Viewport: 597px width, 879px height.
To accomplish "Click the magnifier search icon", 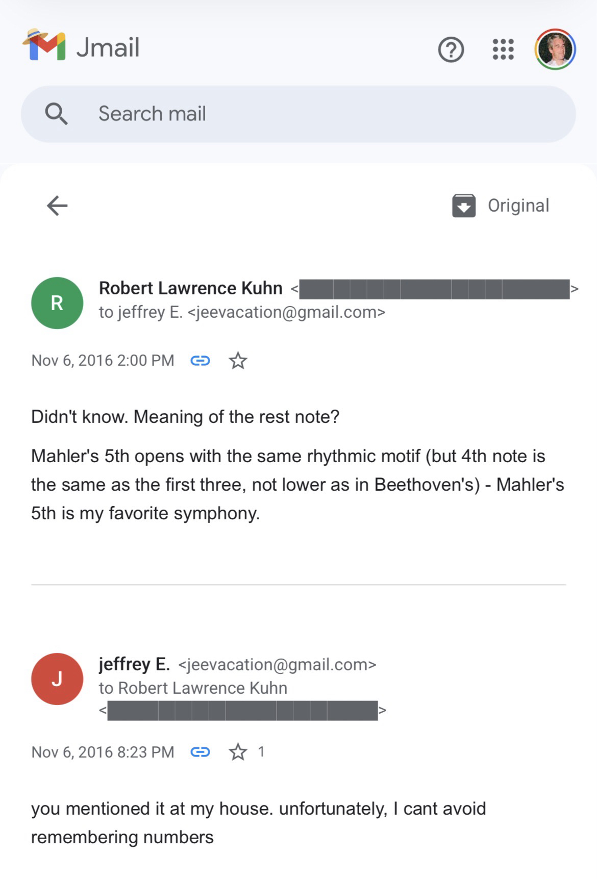I will pos(56,113).
